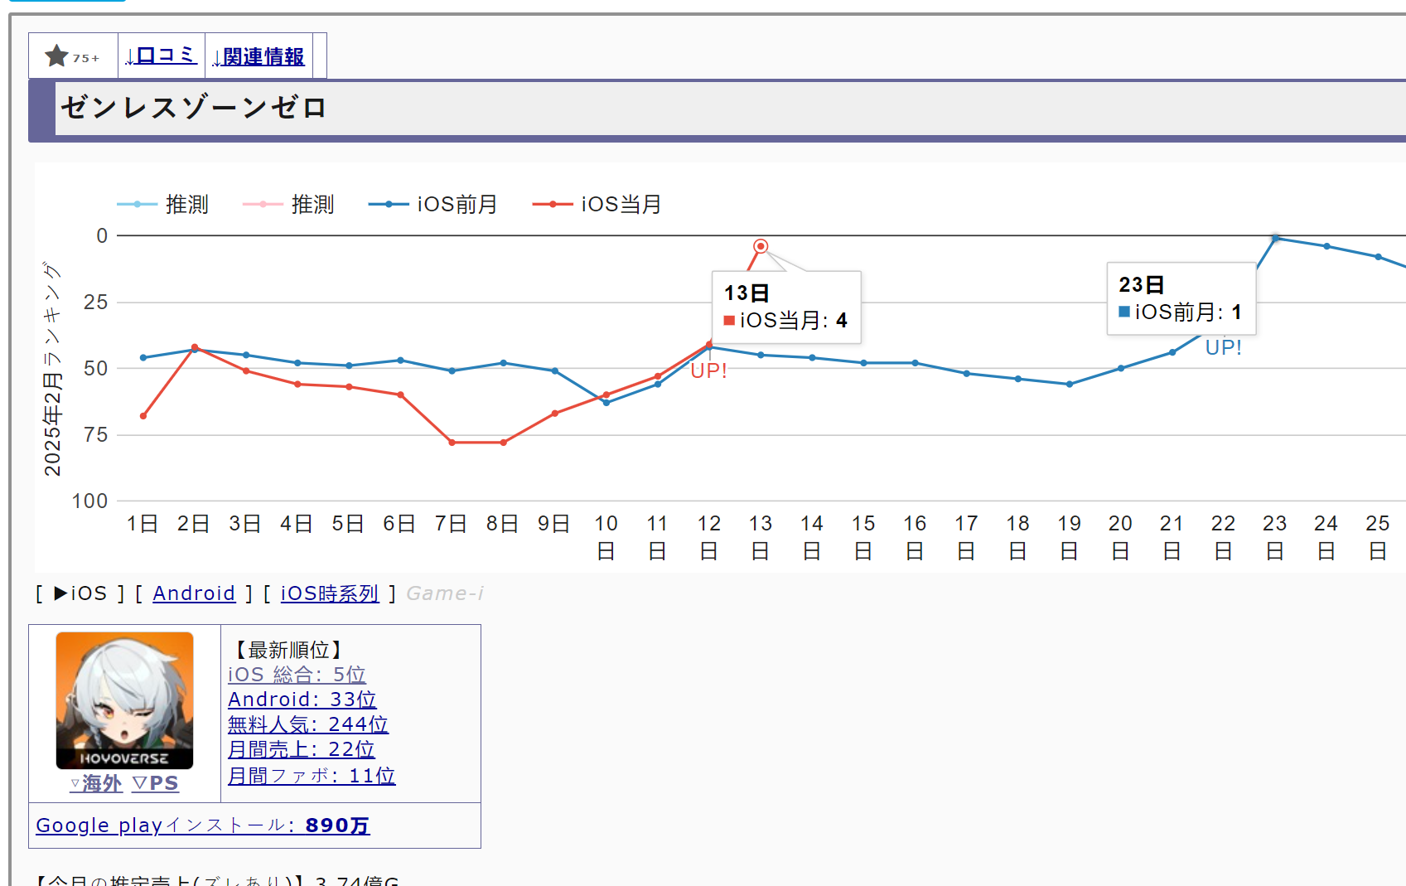Click the 23日 iOS前月: 1 tooltip
Viewport: 1406px width, 886px height.
[x=1181, y=299]
